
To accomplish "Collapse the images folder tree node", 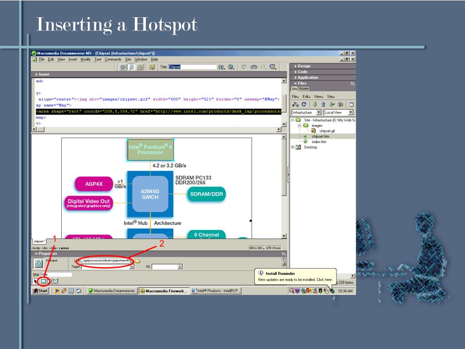I will 299,125.
